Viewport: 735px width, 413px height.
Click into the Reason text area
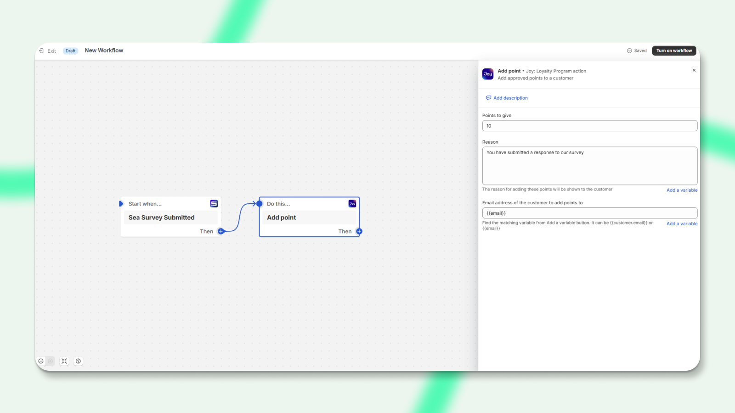click(589, 166)
